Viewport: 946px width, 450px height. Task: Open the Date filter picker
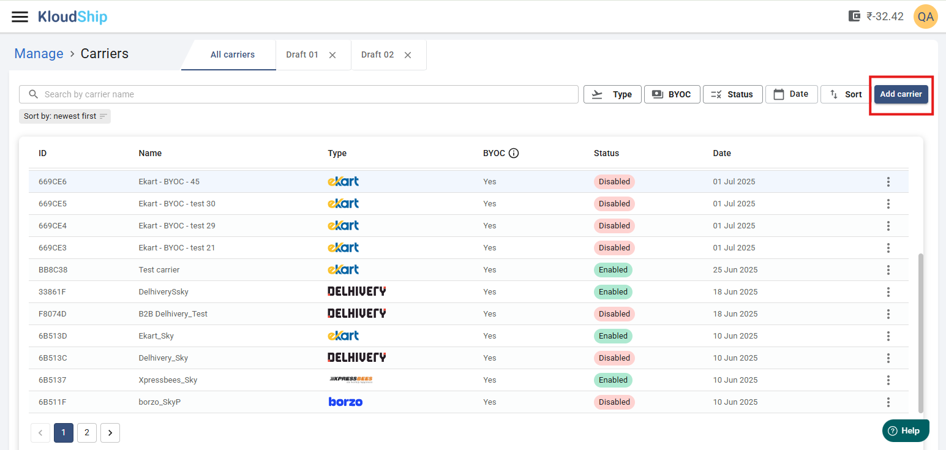(x=791, y=94)
